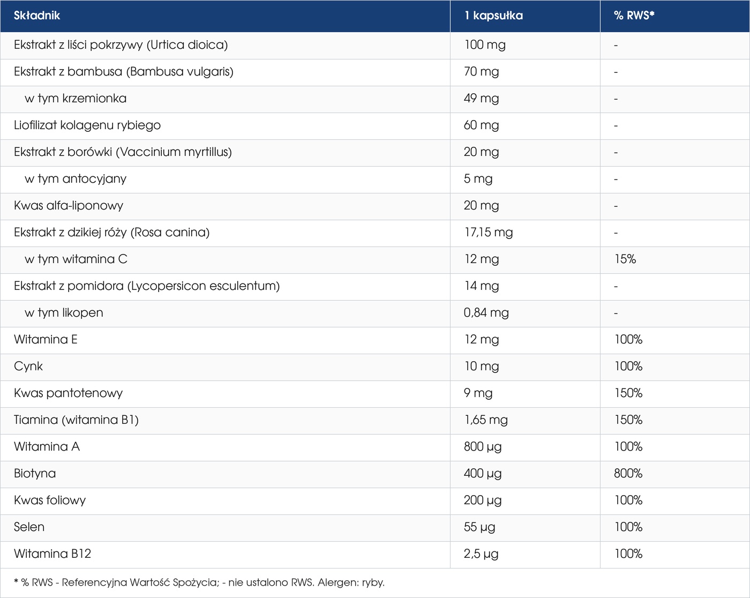Select the Witamina B12 row label
The width and height of the screenshot is (750, 598).
52,554
